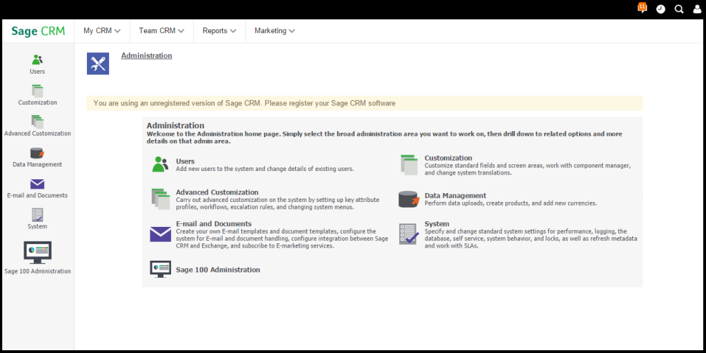
Task: Select E-mail and Documents envelope in sidebar
Action: point(37,184)
